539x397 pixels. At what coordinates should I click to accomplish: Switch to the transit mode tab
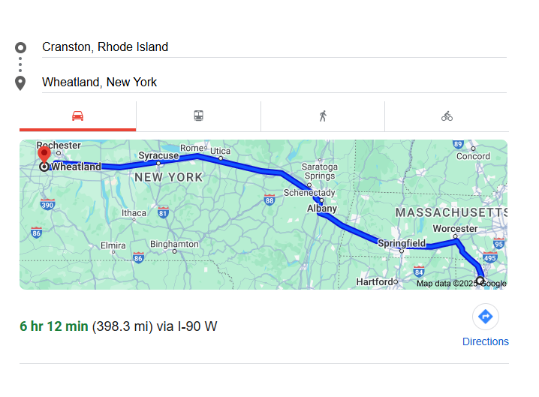coord(198,116)
